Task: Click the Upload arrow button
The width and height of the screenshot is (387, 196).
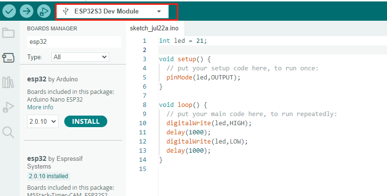Action: [27, 11]
